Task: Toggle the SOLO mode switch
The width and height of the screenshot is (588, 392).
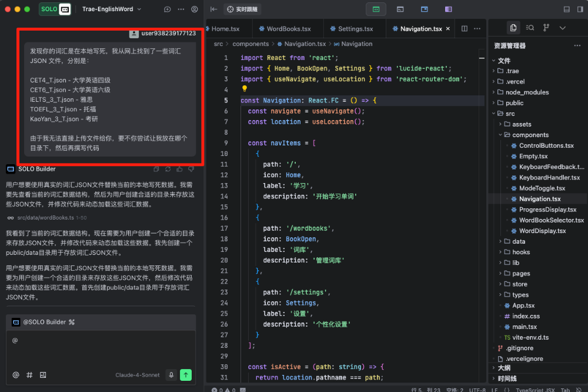Action: pos(55,9)
